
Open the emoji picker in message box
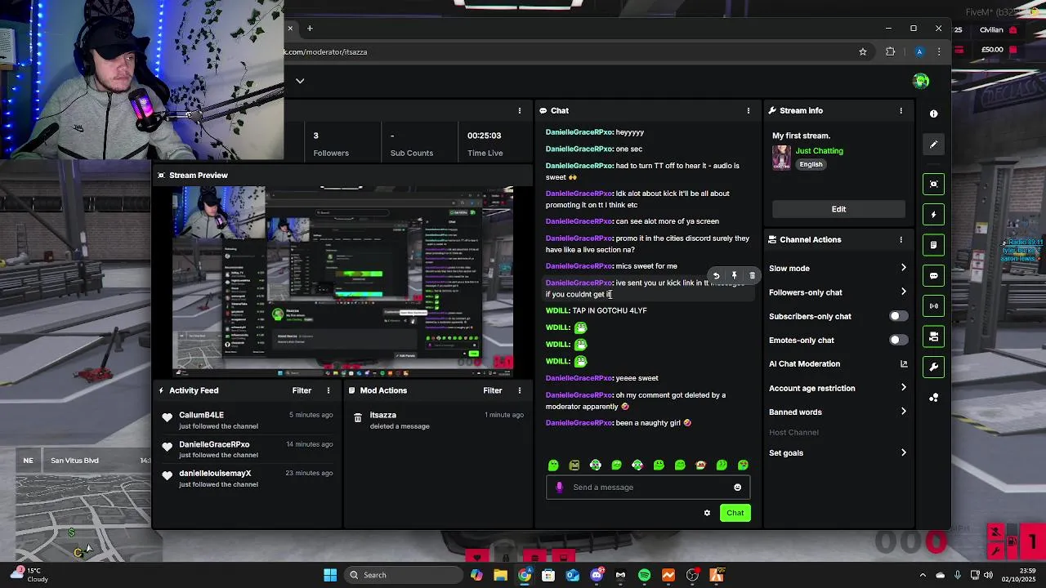point(737,488)
